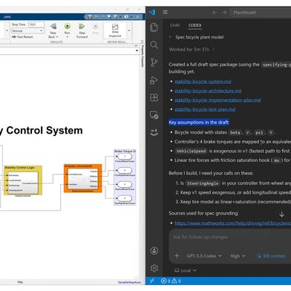Open Run and Debug view

154,80
